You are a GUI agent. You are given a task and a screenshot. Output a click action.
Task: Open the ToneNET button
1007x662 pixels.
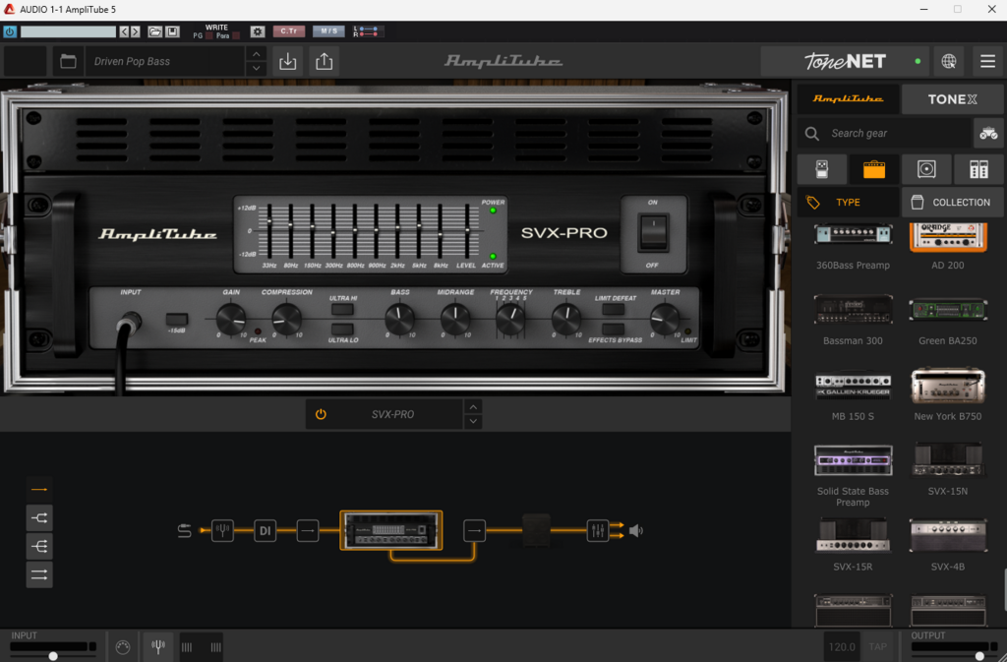point(845,62)
